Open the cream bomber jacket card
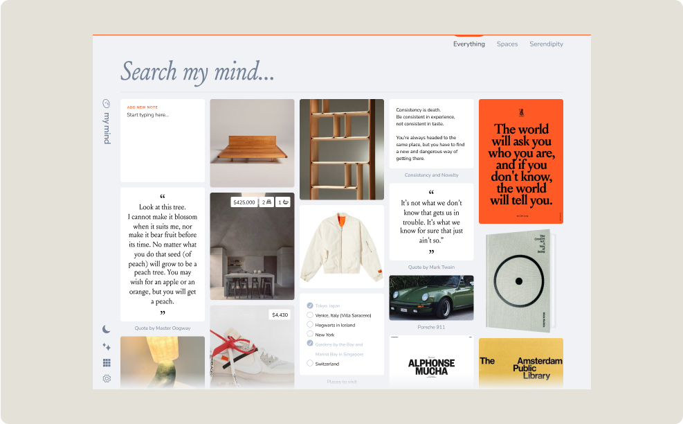 [341, 246]
